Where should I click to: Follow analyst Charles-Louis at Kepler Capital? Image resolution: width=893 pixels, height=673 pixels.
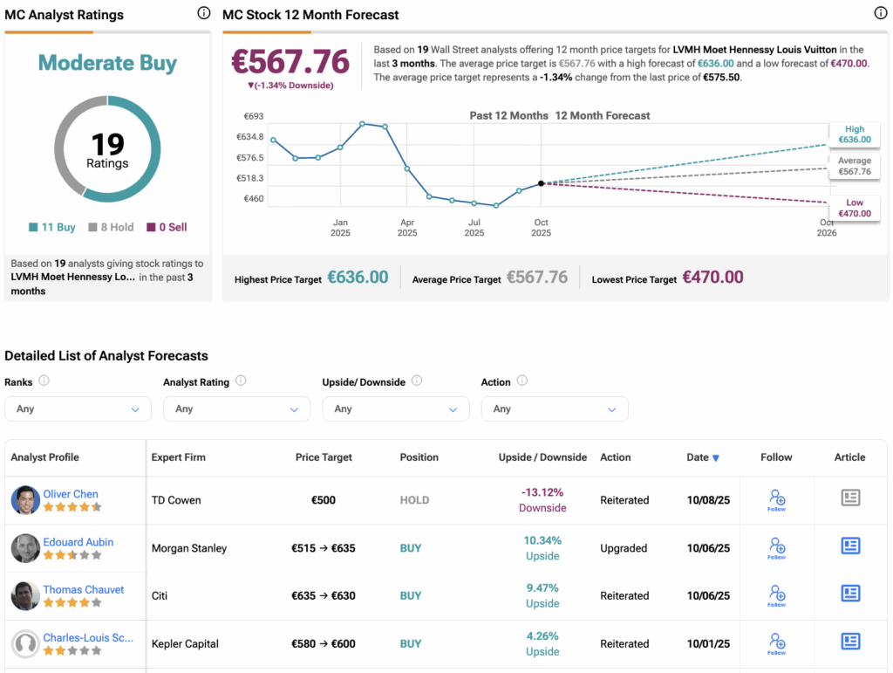776,643
